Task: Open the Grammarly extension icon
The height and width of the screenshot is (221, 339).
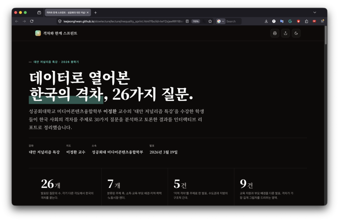Action: point(290,21)
